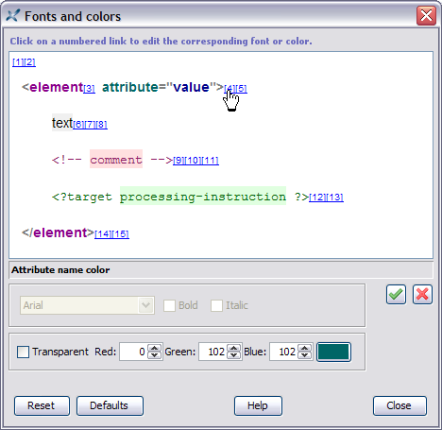Screen dimensions: 442x430
Task: Decrease the Red value with the down arrow
Action: (154, 355)
